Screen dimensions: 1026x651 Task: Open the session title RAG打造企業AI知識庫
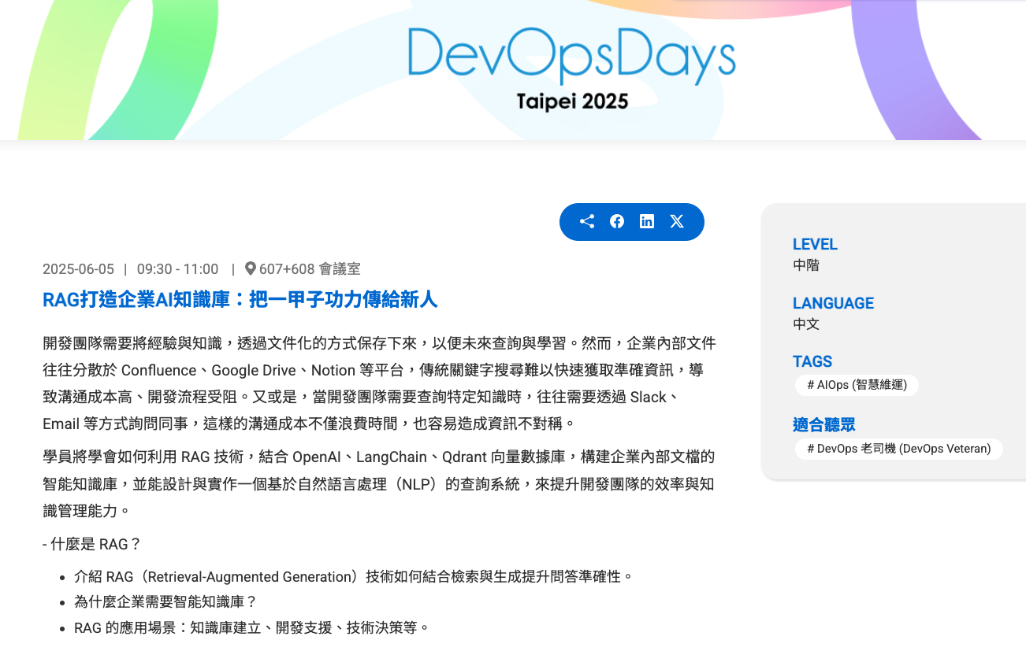(240, 300)
